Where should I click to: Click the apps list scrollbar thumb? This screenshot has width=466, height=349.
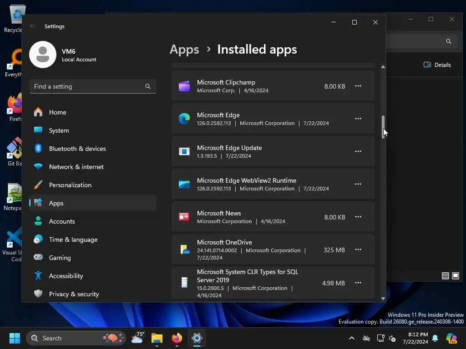point(383,127)
